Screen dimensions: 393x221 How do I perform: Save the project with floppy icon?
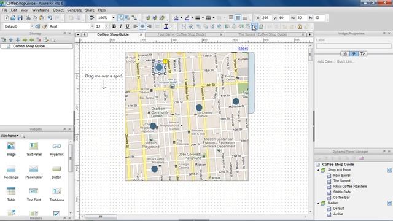[20, 18]
